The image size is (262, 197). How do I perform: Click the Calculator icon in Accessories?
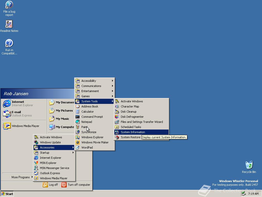pyautogui.click(x=78, y=112)
